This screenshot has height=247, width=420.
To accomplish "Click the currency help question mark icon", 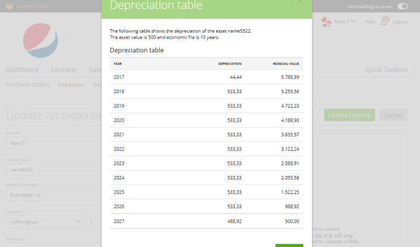I will click(91, 221).
